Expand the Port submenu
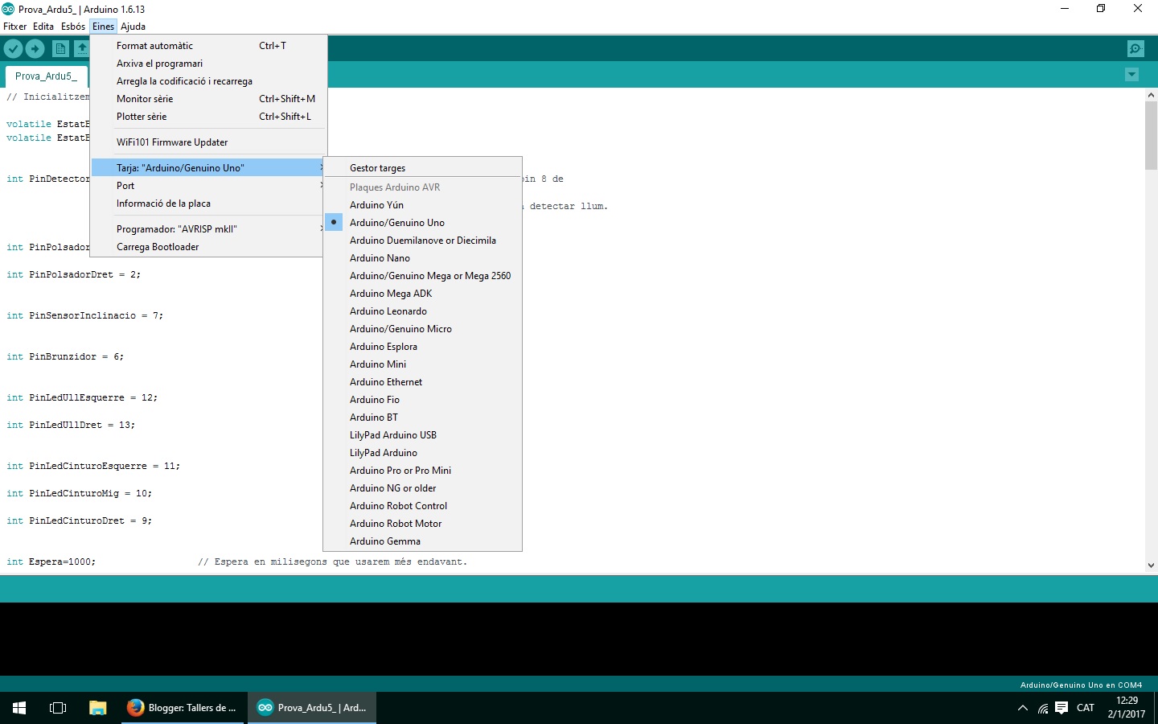1158x724 pixels. pos(208,186)
